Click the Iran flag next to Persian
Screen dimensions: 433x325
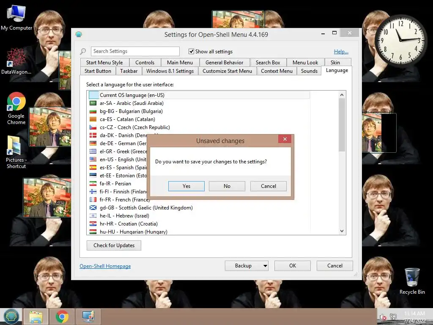tap(93, 184)
